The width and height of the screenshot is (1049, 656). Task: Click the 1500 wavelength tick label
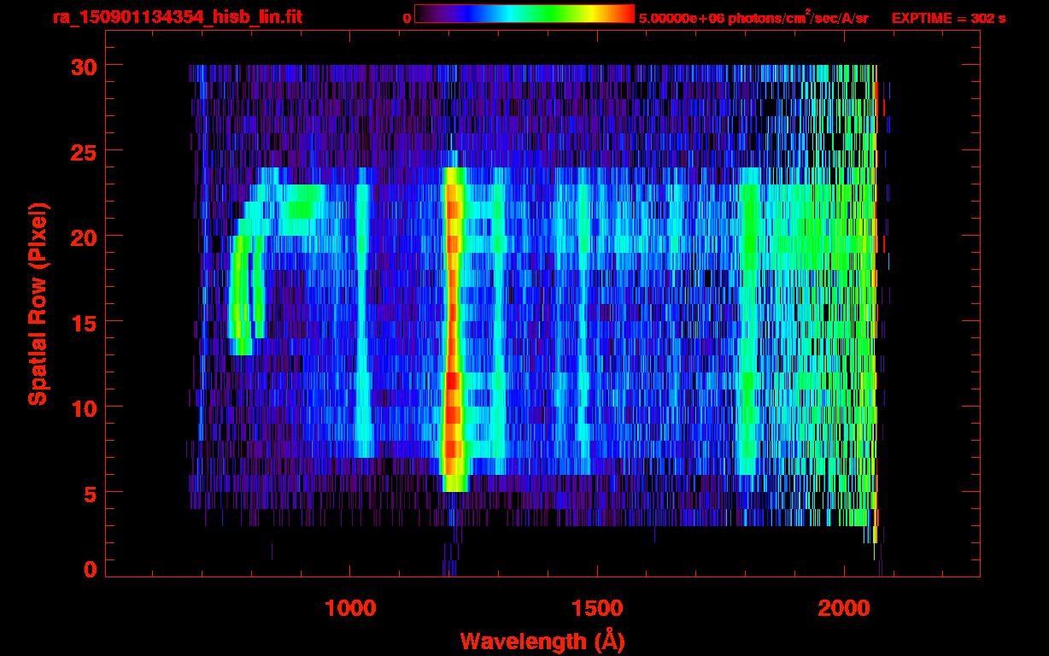(597, 608)
